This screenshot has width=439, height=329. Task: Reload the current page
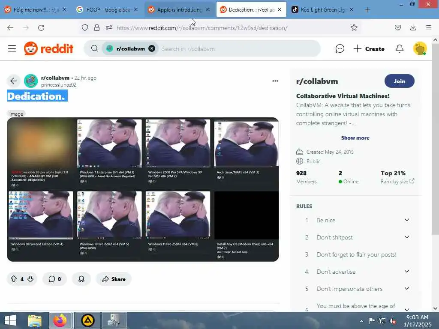tap(41, 28)
